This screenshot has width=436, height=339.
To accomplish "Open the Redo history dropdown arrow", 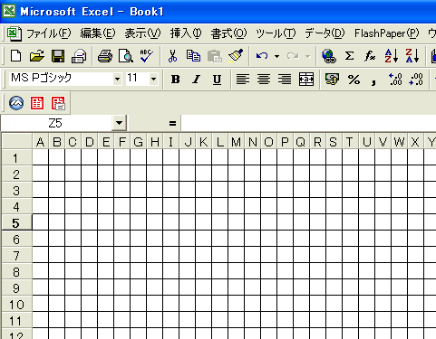I will tap(307, 56).
